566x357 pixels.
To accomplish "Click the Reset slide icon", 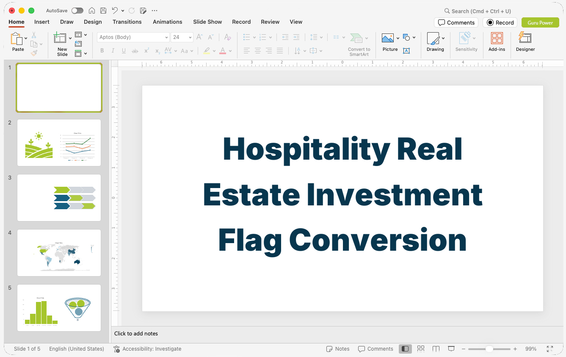I will coord(78,44).
